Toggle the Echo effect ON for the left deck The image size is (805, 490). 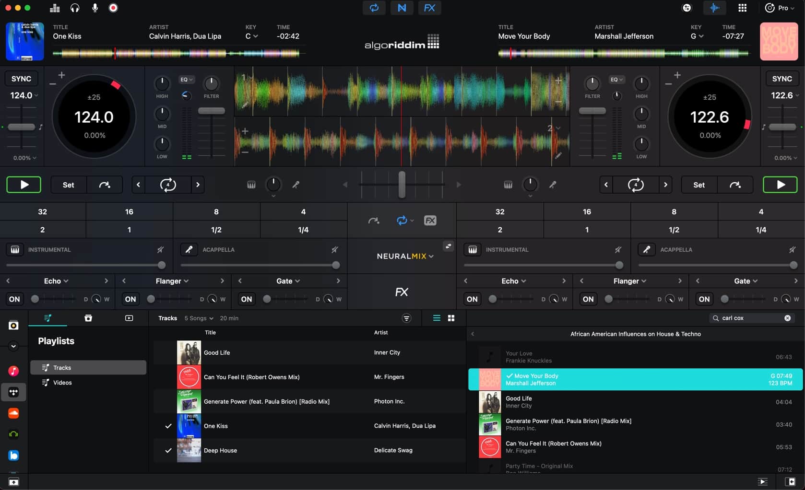point(14,299)
